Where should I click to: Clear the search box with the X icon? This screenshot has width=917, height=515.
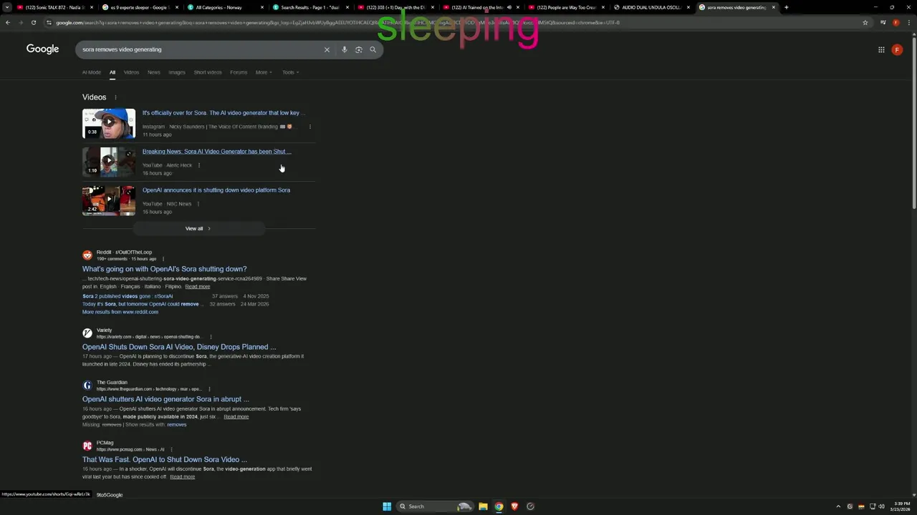(327, 49)
